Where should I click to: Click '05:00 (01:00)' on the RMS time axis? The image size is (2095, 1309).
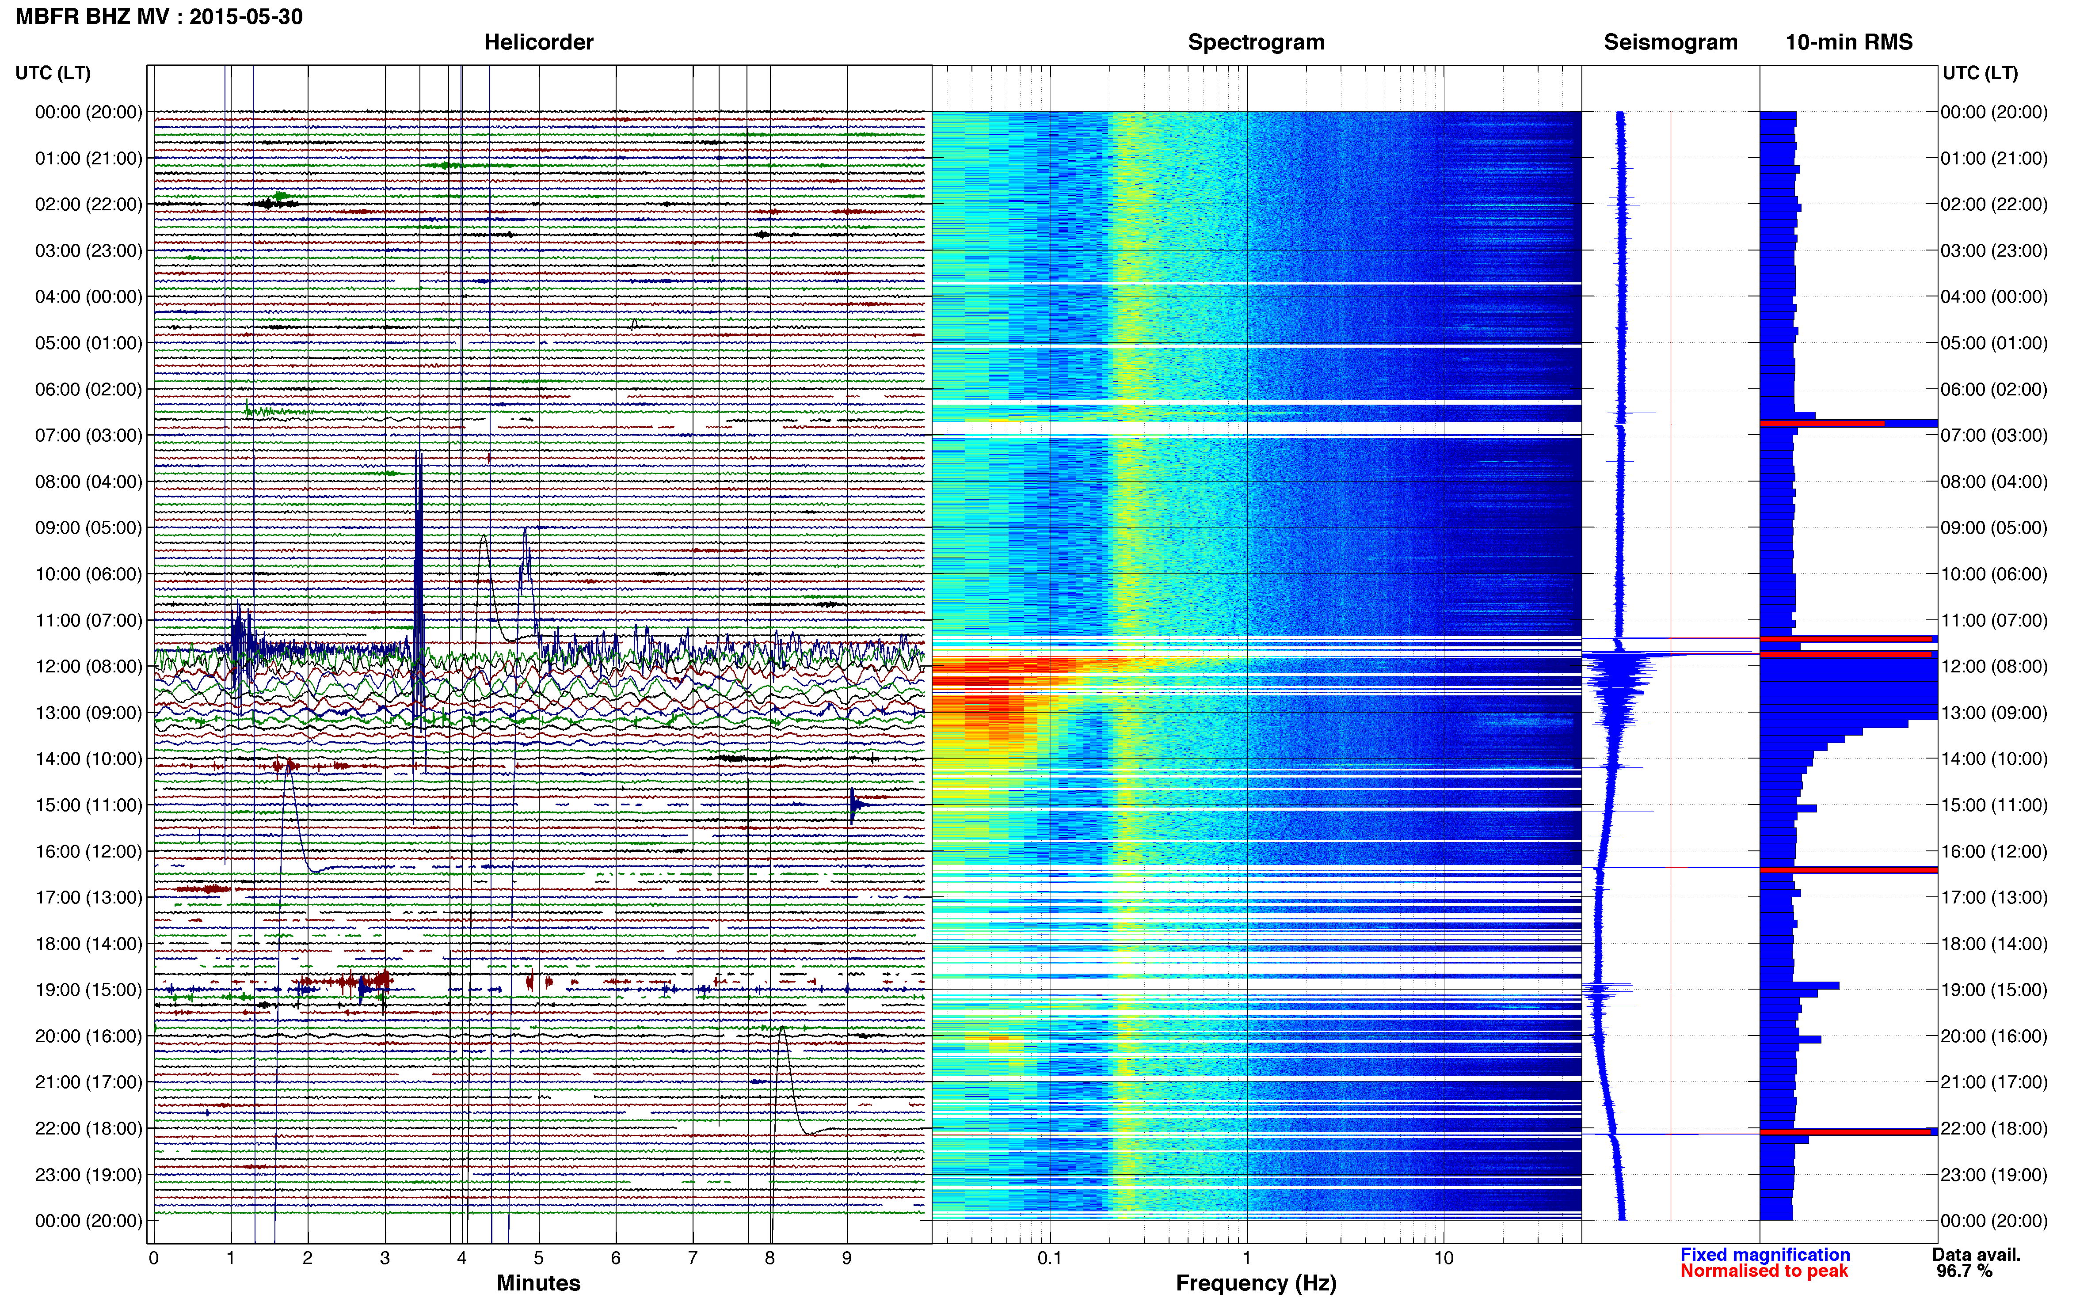[1995, 343]
